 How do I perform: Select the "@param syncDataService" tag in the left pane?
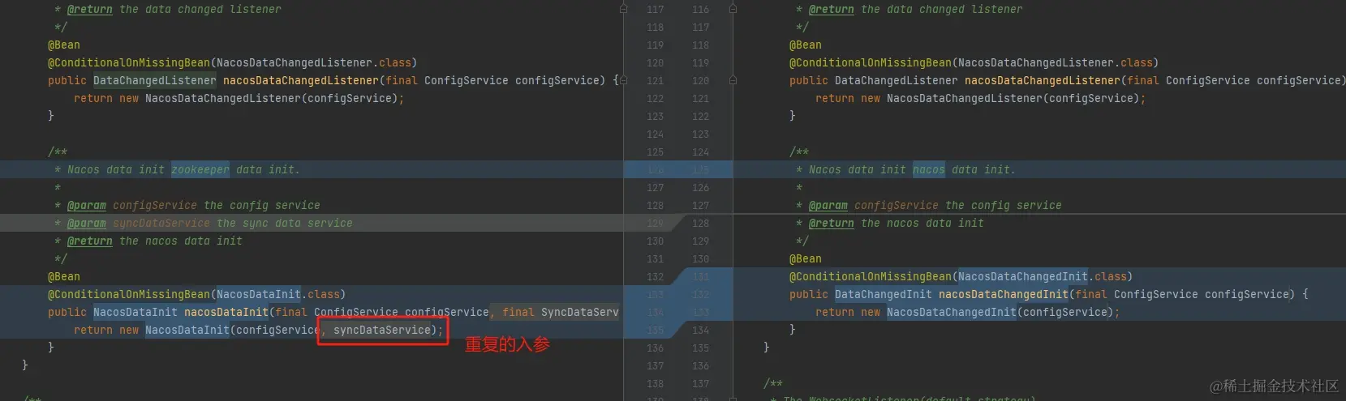point(139,223)
